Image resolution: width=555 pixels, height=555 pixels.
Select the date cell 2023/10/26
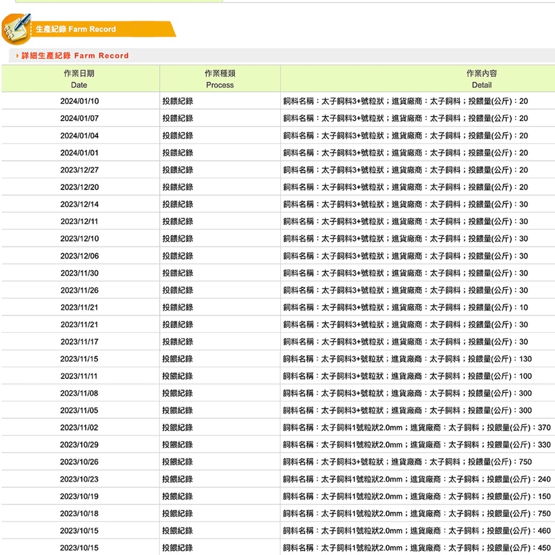click(79, 462)
